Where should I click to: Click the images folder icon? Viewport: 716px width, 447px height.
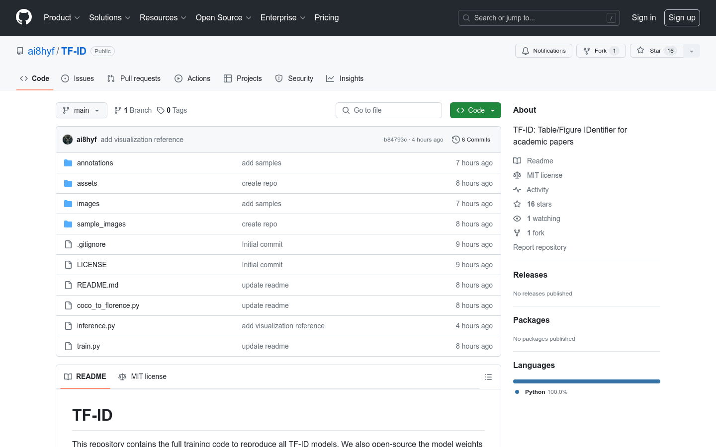click(x=68, y=204)
